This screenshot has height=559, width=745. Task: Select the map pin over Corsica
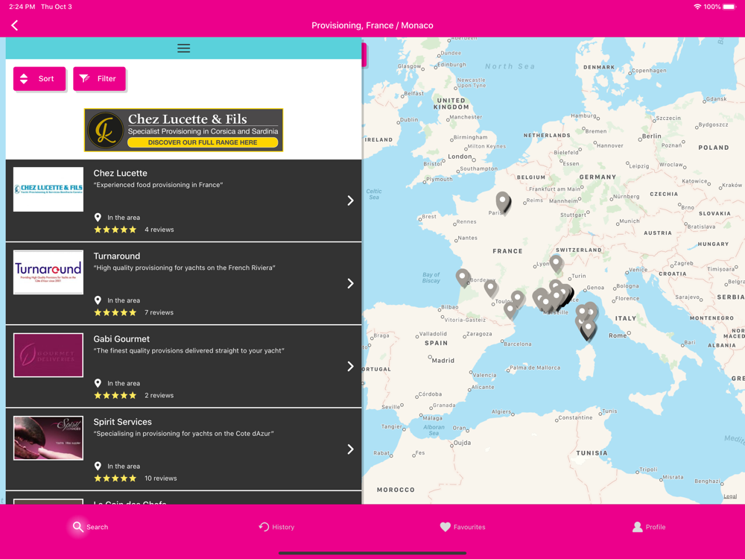(589, 329)
